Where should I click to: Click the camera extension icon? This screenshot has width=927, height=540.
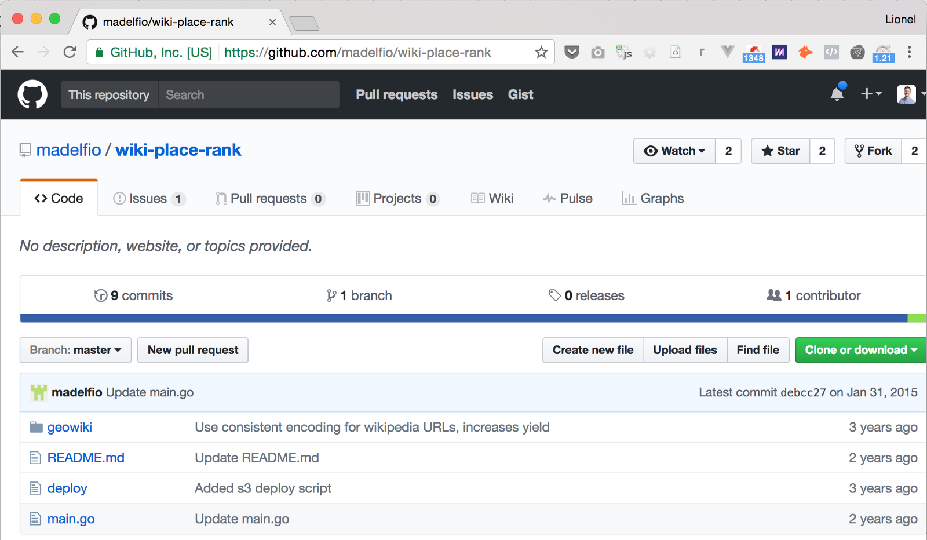tap(598, 53)
